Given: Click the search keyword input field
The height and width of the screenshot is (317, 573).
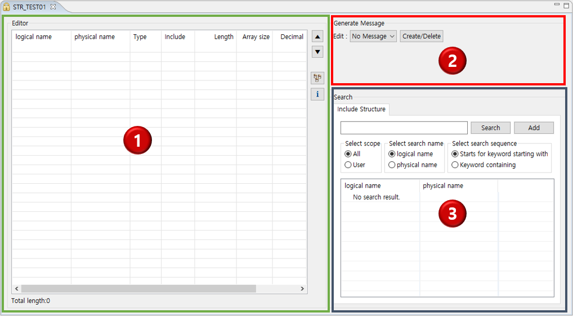Looking at the screenshot, I should click(404, 128).
